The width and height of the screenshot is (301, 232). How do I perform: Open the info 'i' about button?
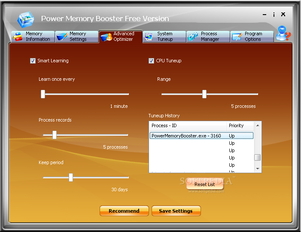[274, 15]
